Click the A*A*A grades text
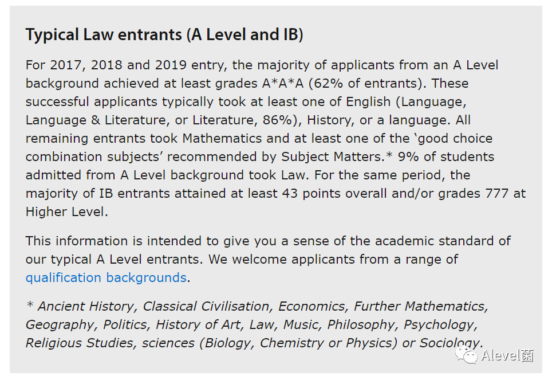Screen dimensions: 552x380 click(283, 84)
